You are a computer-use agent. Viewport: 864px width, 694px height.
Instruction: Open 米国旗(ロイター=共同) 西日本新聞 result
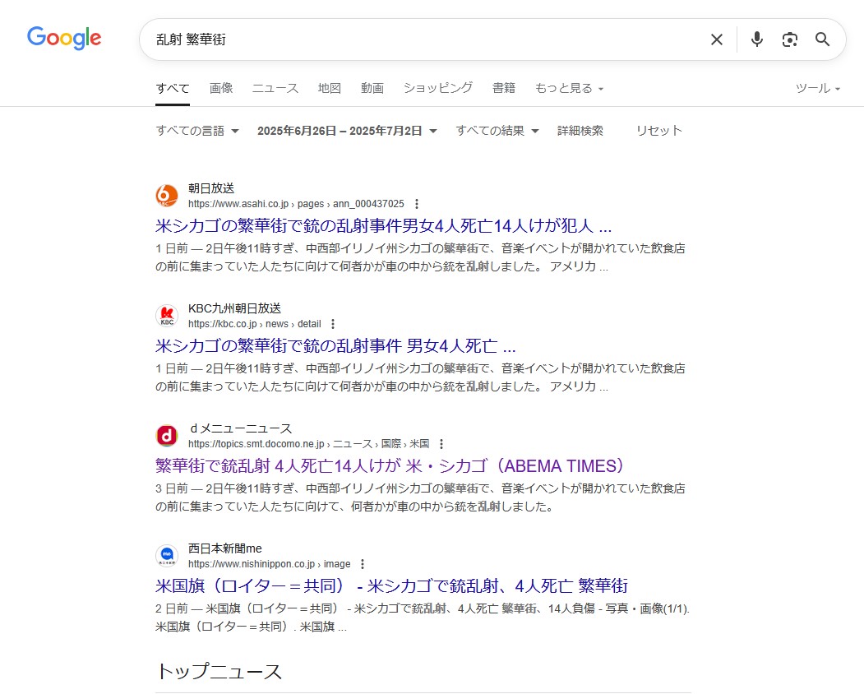[x=392, y=586]
